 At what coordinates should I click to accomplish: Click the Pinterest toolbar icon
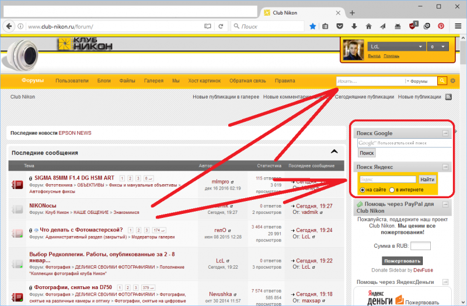pos(441,26)
